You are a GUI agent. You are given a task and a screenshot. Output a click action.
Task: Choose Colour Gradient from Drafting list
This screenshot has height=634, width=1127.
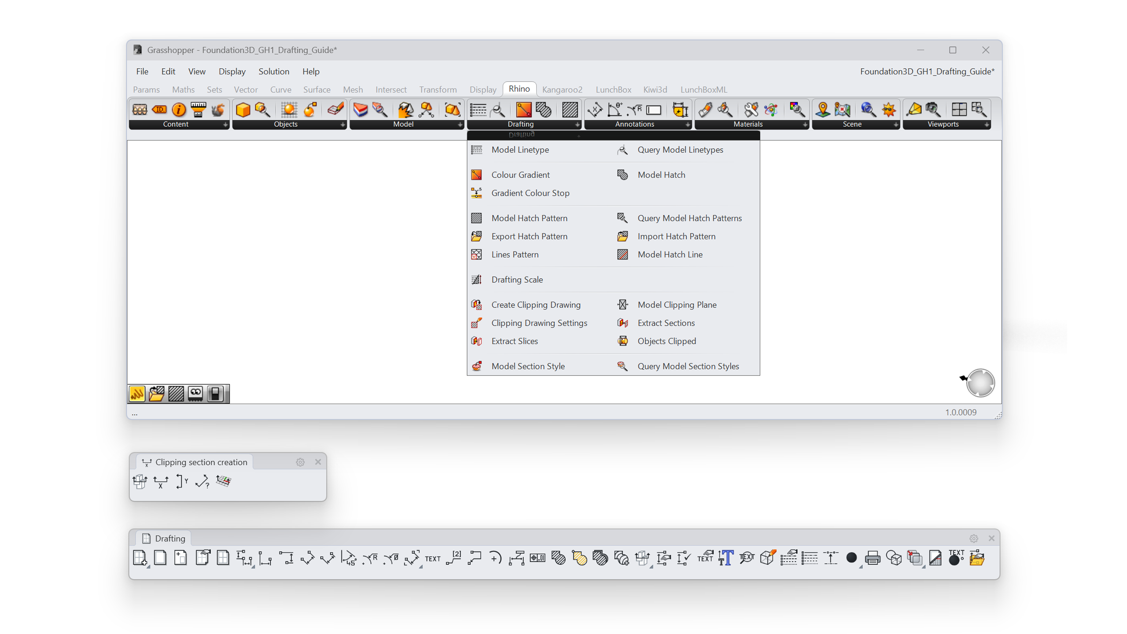tap(510, 175)
